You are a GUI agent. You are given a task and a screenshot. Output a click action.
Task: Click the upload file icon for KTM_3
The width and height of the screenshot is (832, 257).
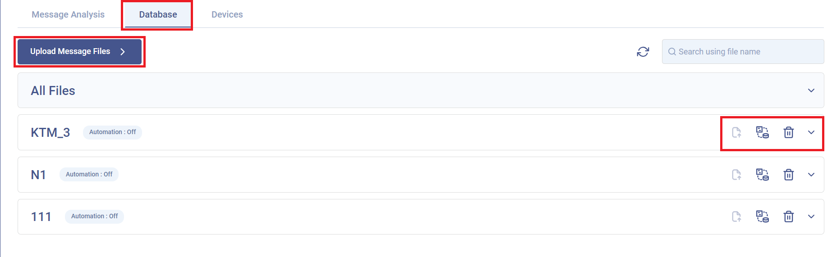(736, 132)
